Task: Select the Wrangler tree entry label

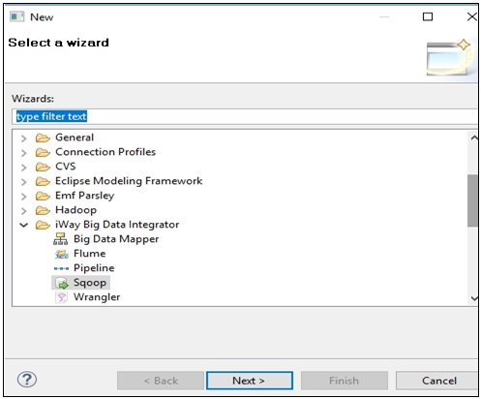Action: (x=97, y=297)
